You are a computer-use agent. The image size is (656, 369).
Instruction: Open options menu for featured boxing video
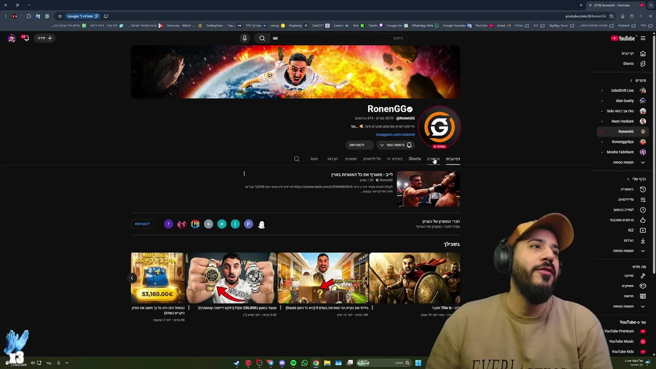click(244, 174)
